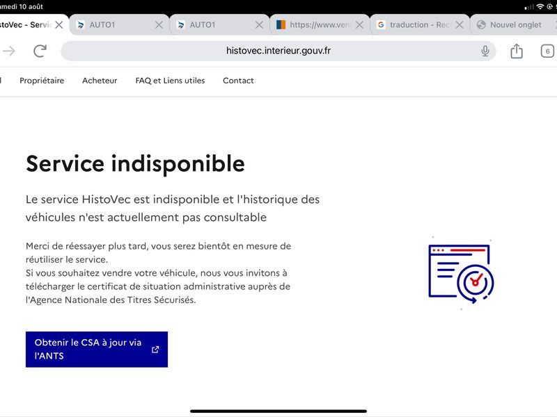Open the Propriétaire menu item
This screenshot has width=557, height=417.
[x=42, y=81]
